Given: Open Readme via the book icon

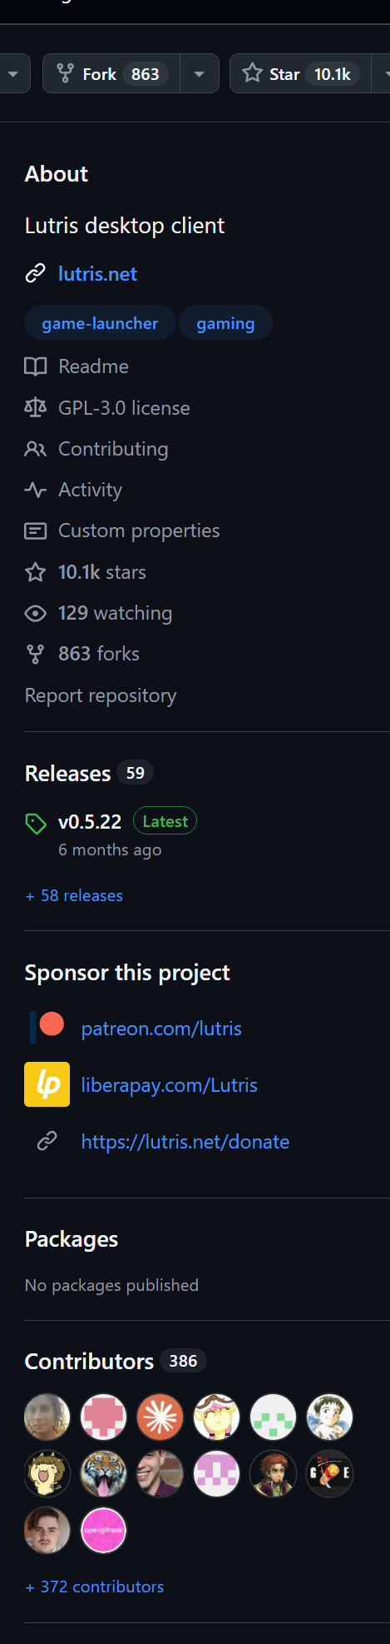Looking at the screenshot, I should pyautogui.click(x=36, y=366).
